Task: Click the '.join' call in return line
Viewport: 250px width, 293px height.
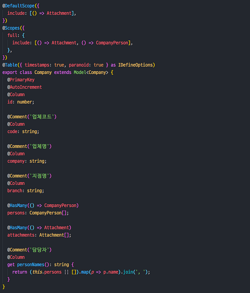Action: click(127, 272)
